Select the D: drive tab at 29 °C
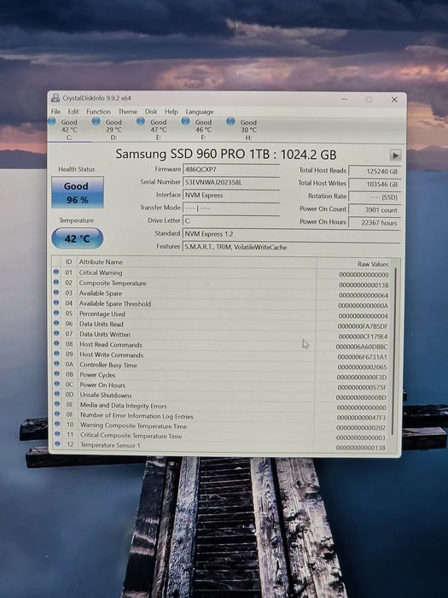Viewport: 448px width, 598px height. click(113, 130)
